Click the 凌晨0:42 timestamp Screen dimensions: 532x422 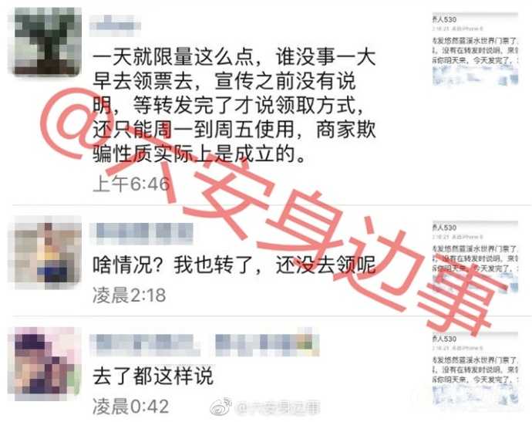coord(130,407)
